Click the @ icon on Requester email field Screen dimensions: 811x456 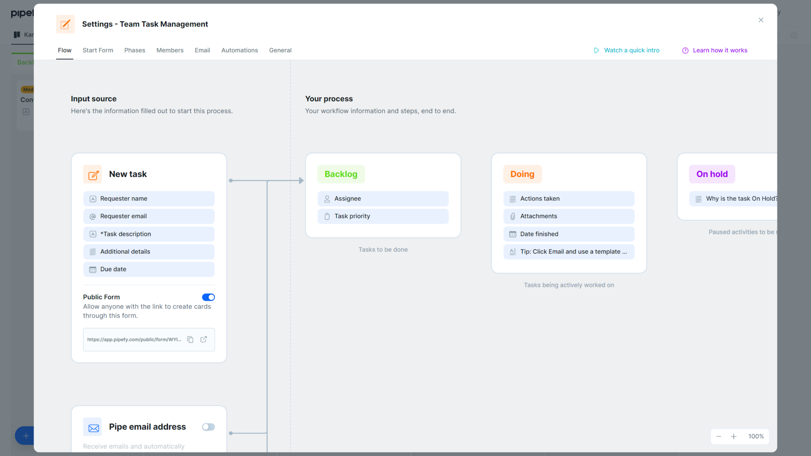coord(93,216)
